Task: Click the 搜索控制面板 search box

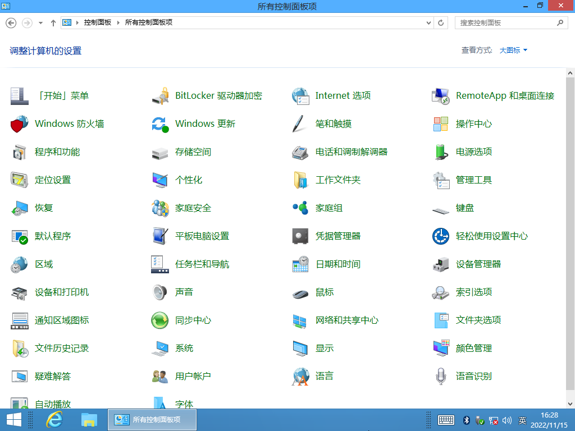Action: (x=511, y=22)
